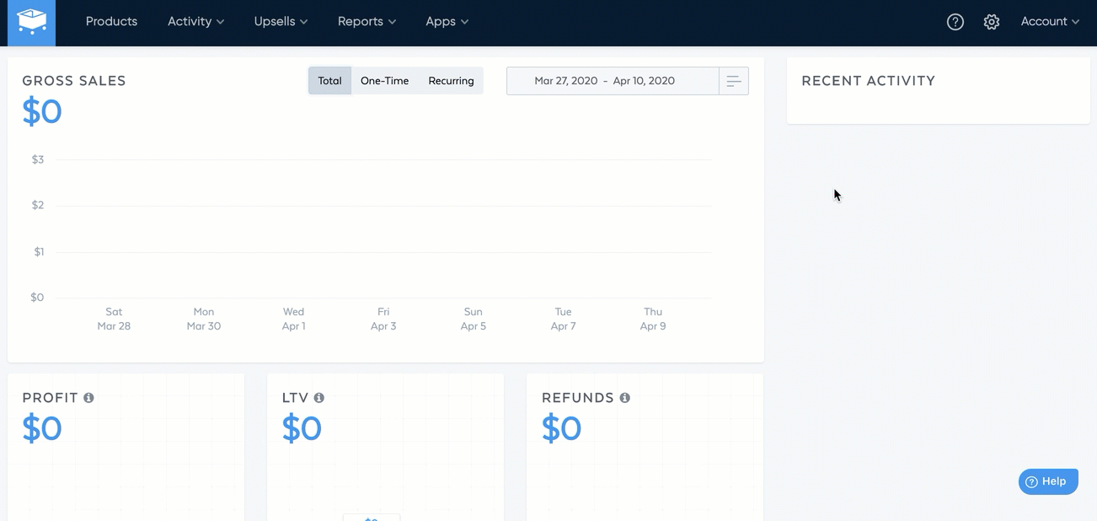Click info icon next to Profit

[88, 398]
